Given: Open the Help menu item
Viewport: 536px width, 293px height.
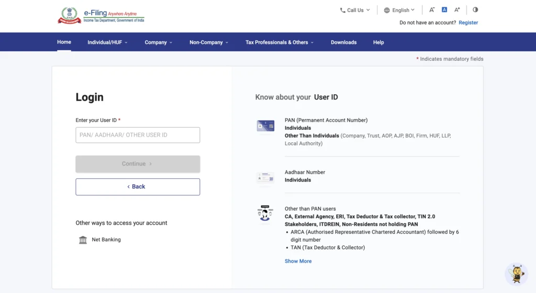Looking at the screenshot, I should (x=378, y=42).
